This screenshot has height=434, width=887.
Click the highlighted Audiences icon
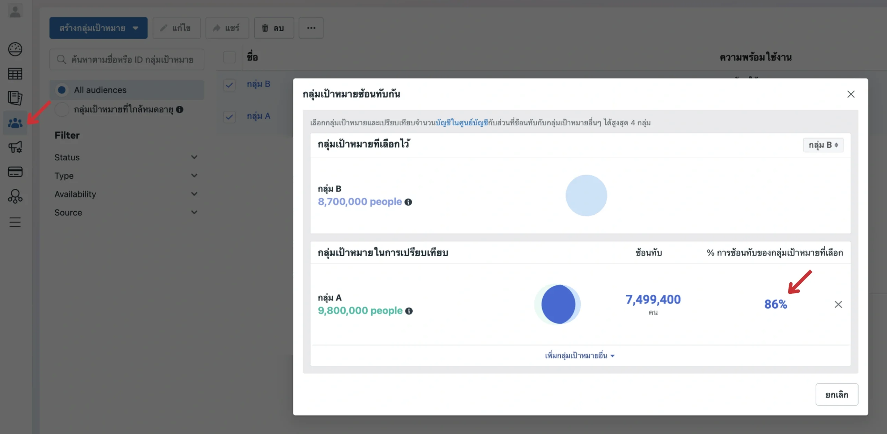[15, 122]
